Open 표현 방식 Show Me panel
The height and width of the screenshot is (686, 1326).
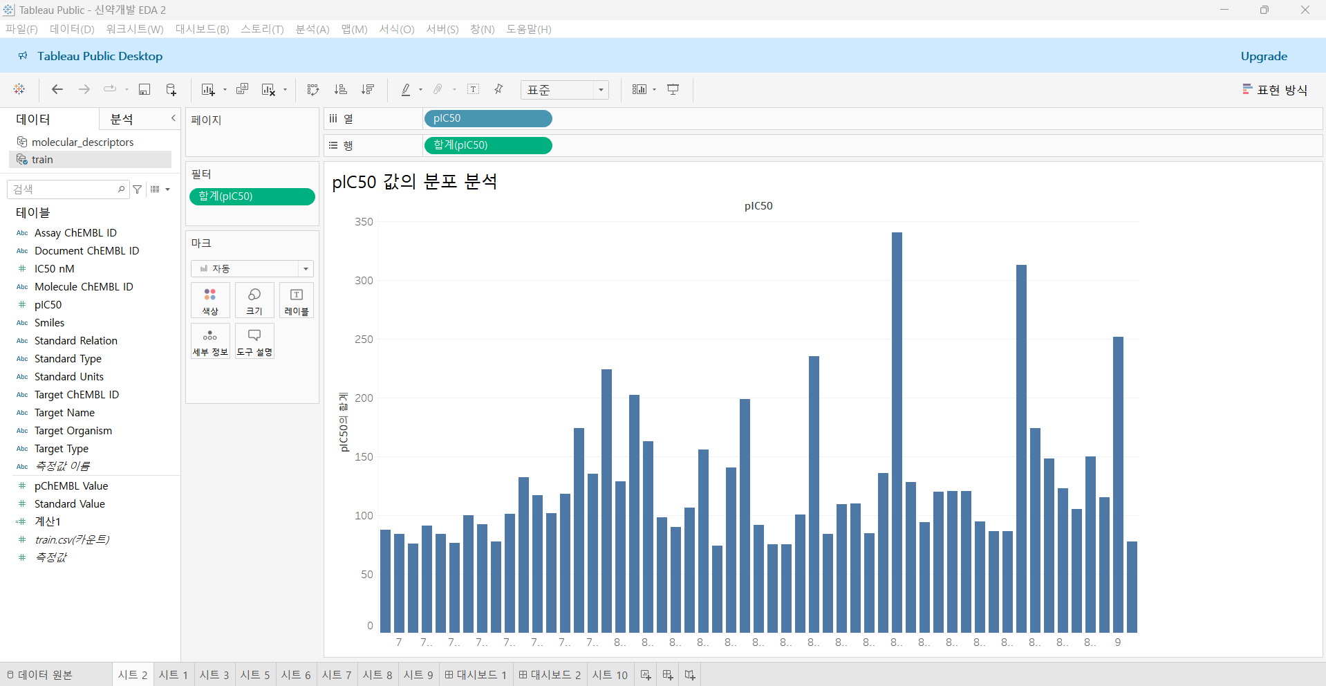(x=1275, y=90)
